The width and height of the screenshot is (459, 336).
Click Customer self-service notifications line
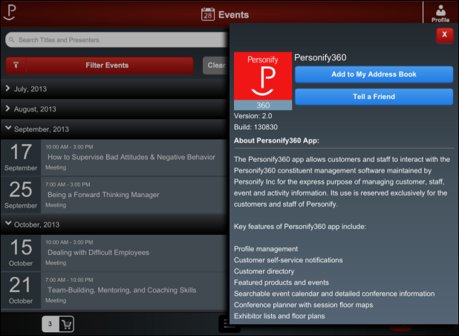tap(288, 260)
